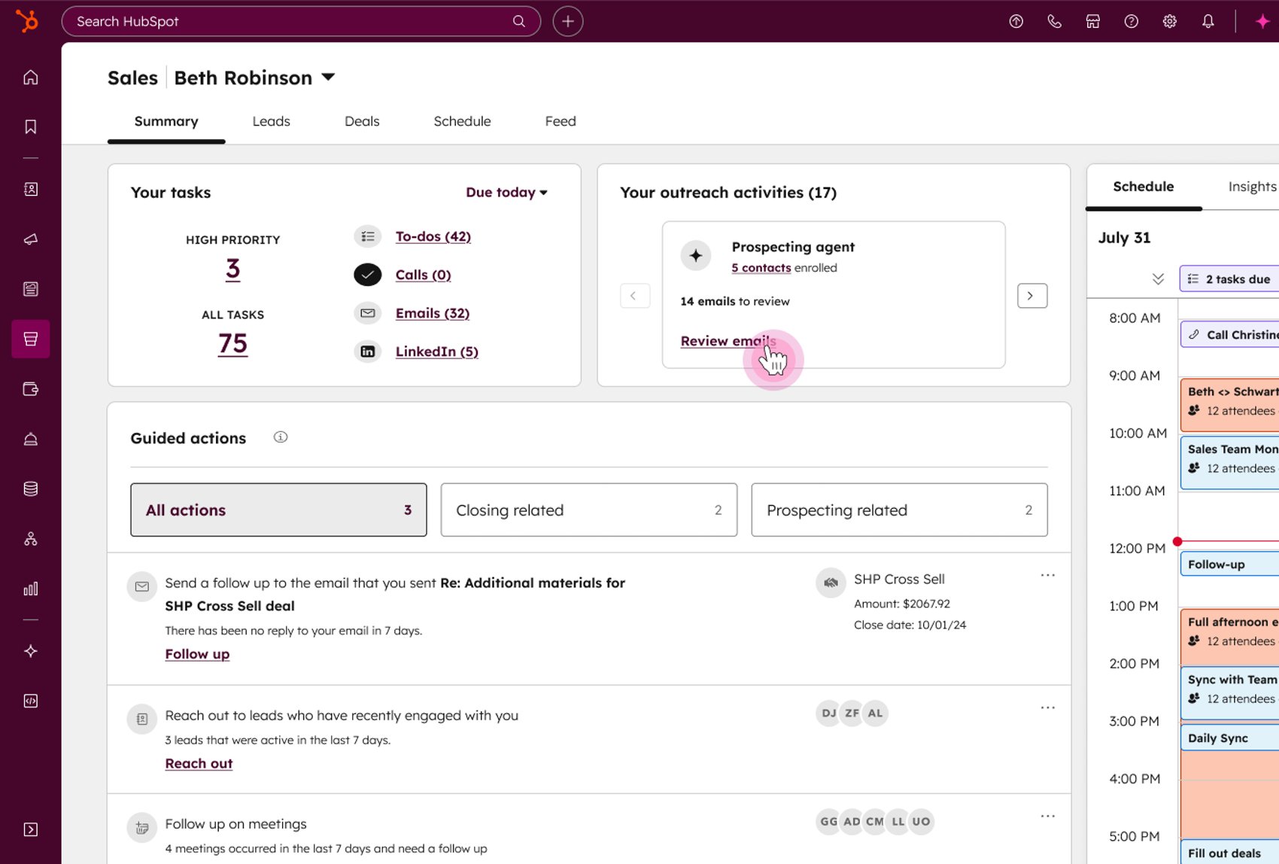1279x864 pixels.
Task: Open the reporting bar chart icon
Action: 31,589
